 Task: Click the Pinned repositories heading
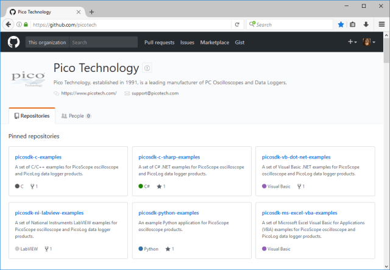[34, 136]
